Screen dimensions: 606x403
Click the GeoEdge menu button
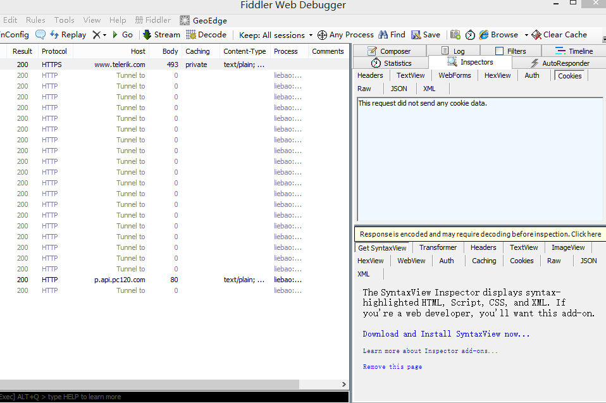pyautogui.click(x=203, y=20)
